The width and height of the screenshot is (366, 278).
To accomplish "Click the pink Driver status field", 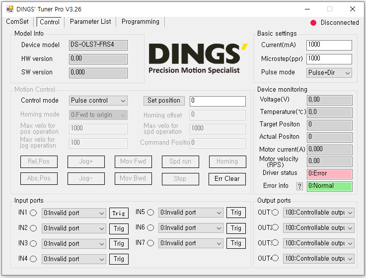I will coord(330,174).
